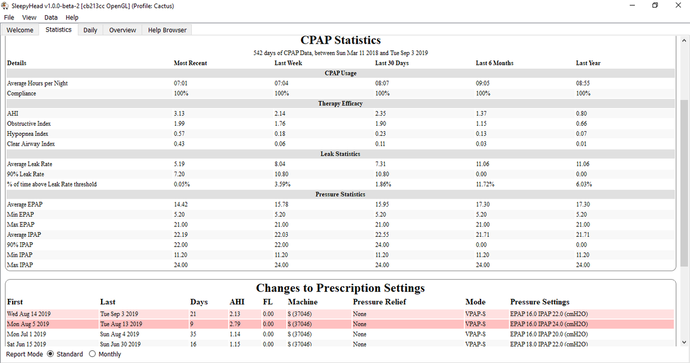Image resolution: width=690 pixels, height=363 pixels.
Task: Click the vertical scrollbar thumb
Action: point(684,182)
